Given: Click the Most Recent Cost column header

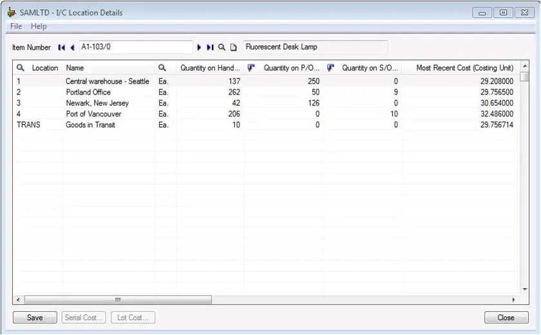Looking at the screenshot, I should click(x=464, y=68).
